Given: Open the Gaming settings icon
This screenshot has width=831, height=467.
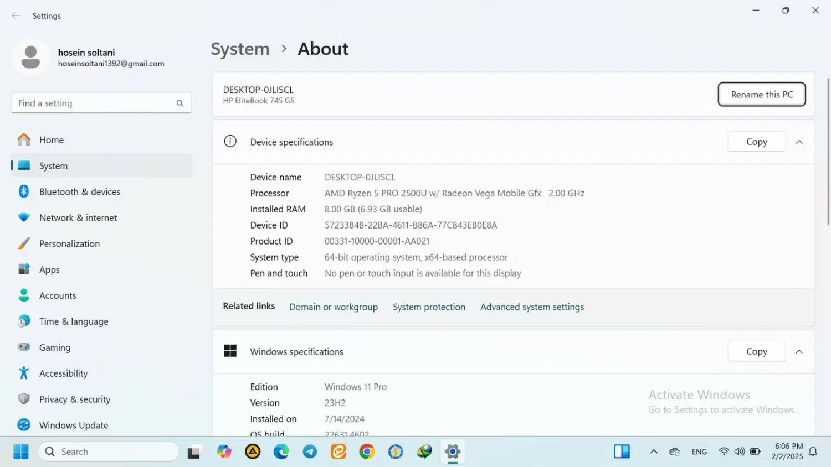Looking at the screenshot, I should 24,347.
